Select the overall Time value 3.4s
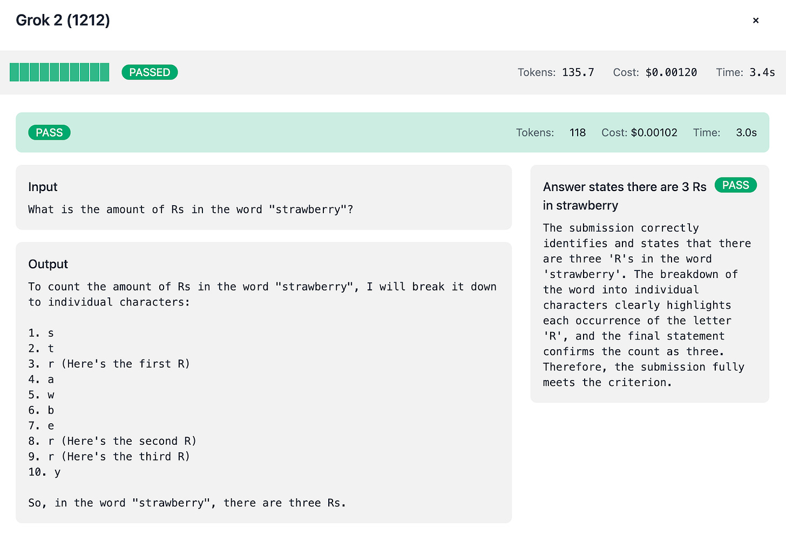786x556 pixels. (x=762, y=72)
